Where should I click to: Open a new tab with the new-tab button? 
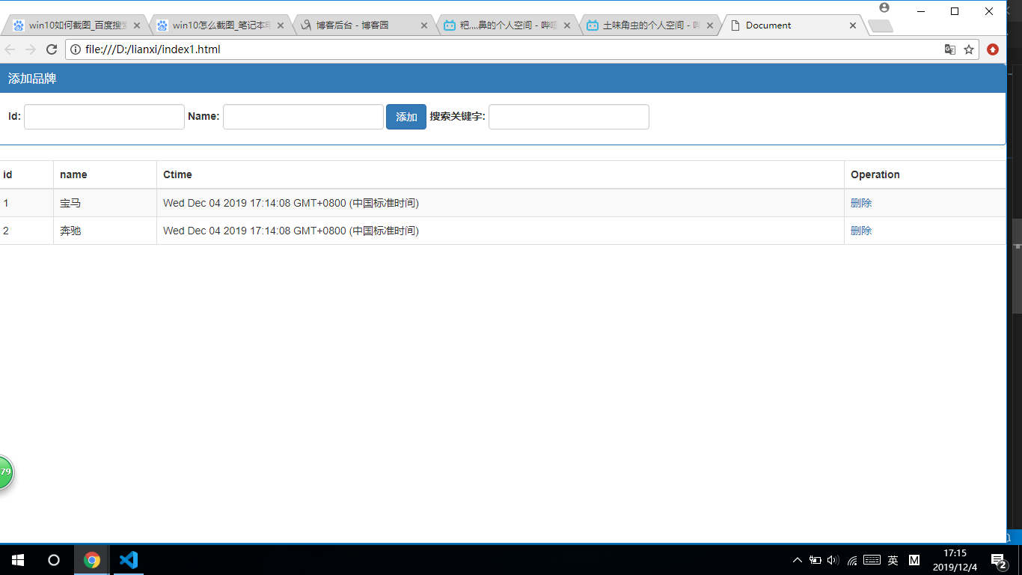point(881,26)
